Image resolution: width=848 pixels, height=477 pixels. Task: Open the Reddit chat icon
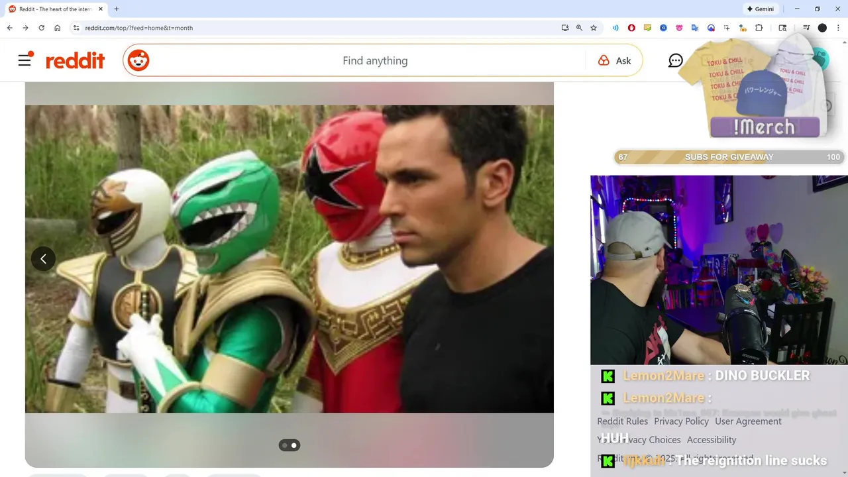coord(675,61)
